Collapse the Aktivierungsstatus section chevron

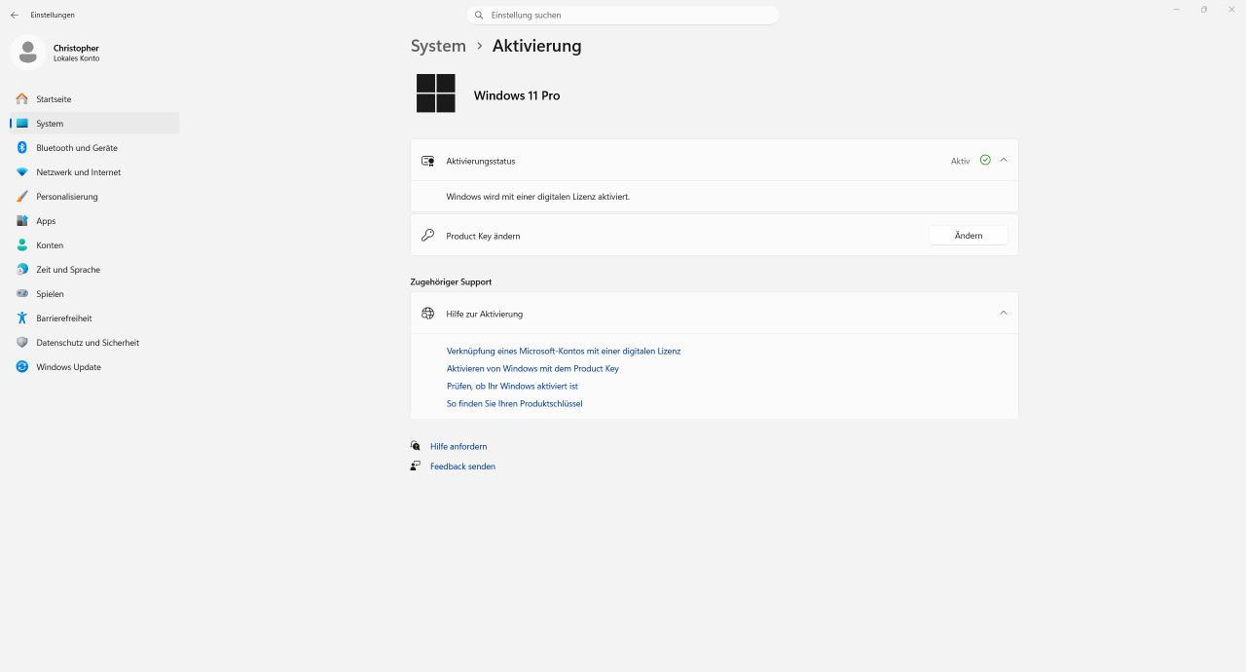click(1004, 160)
